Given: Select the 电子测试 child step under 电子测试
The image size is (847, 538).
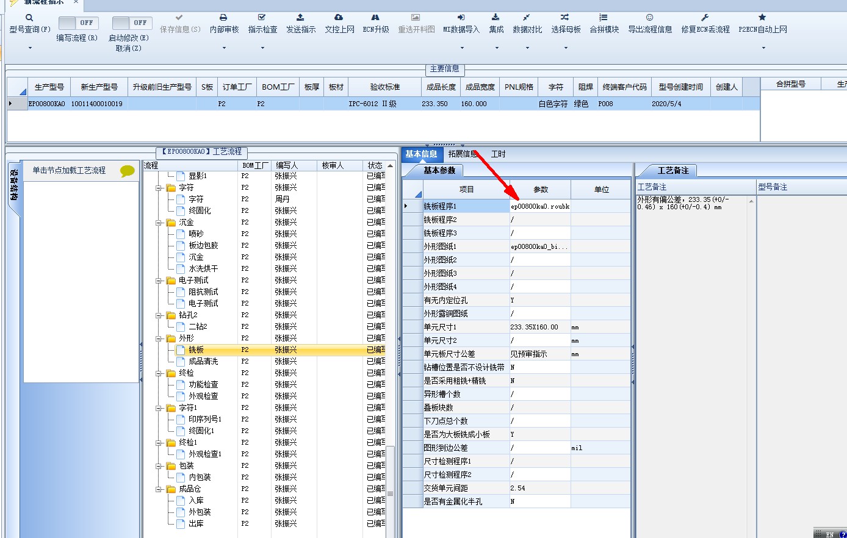Looking at the screenshot, I should (x=203, y=304).
